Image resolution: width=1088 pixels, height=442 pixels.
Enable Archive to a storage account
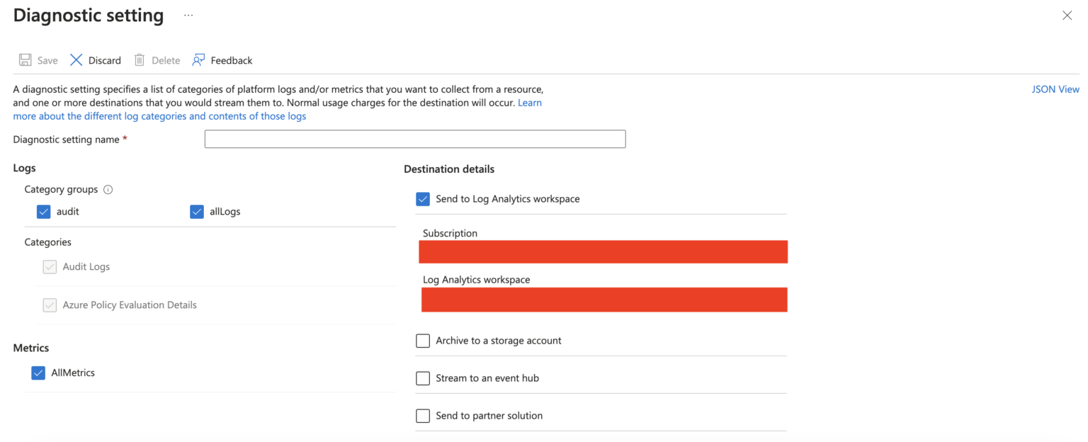[x=423, y=341]
